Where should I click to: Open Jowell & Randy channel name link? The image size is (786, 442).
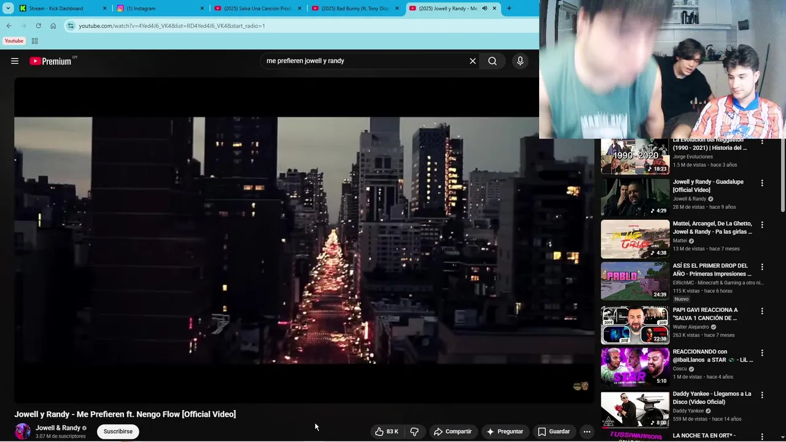(x=58, y=428)
